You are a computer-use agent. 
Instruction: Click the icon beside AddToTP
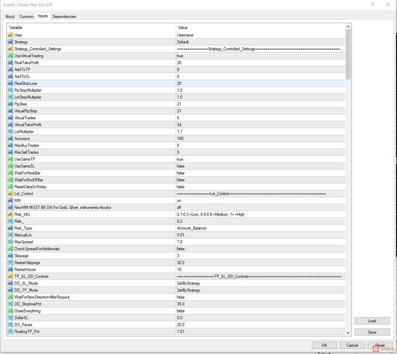(10, 69)
